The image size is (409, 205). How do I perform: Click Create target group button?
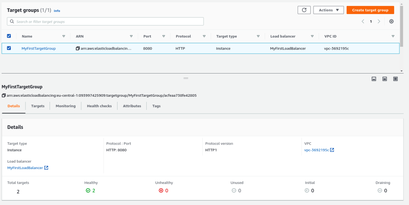pyautogui.click(x=370, y=10)
